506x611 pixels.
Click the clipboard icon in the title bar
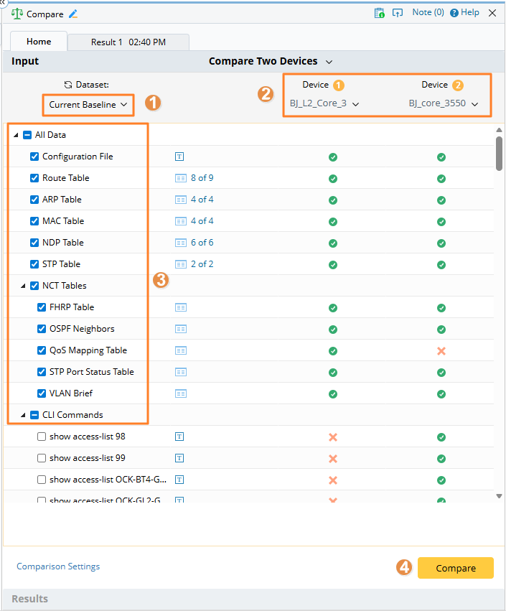(x=379, y=13)
